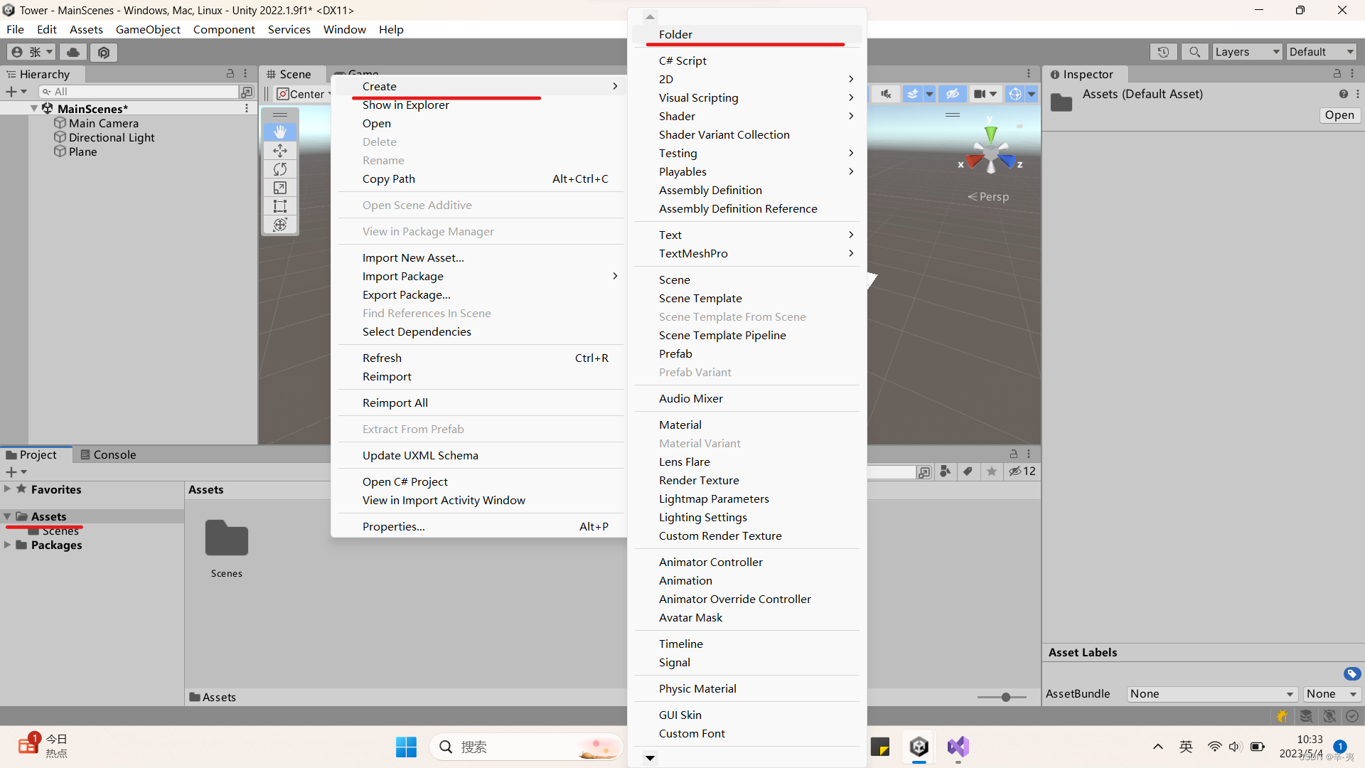Choose Folder from the Create submenu
Image resolution: width=1365 pixels, height=768 pixels.
[x=675, y=34]
